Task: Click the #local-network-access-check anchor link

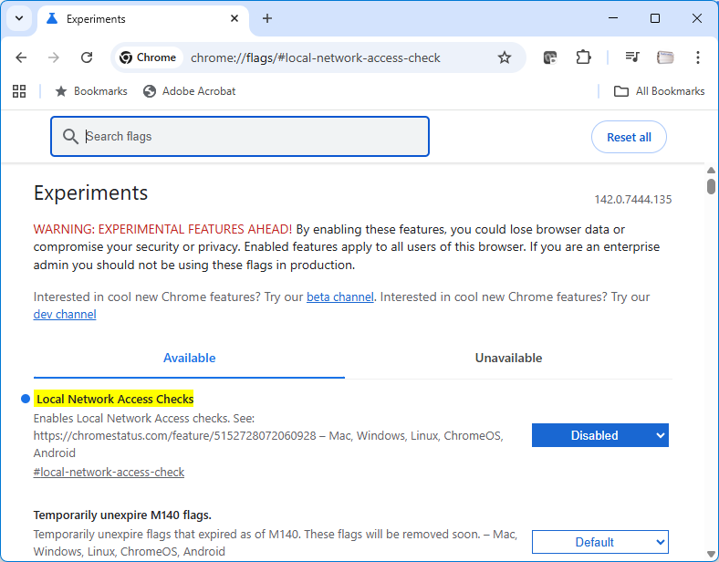Action: [x=109, y=473]
